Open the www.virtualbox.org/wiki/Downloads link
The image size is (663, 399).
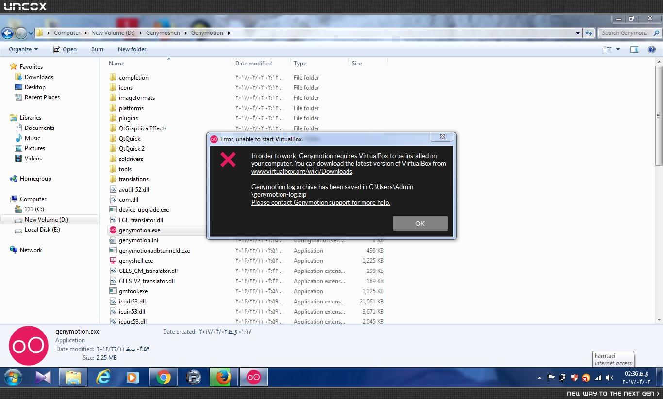[302, 172]
